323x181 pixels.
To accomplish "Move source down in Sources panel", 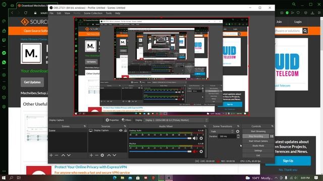I will pyautogui.click(x=115, y=155).
